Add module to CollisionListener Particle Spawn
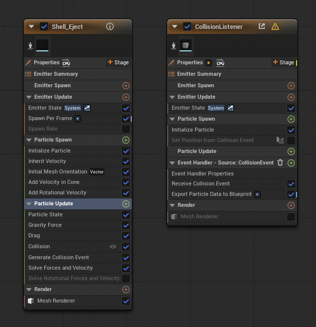 pos(291,119)
